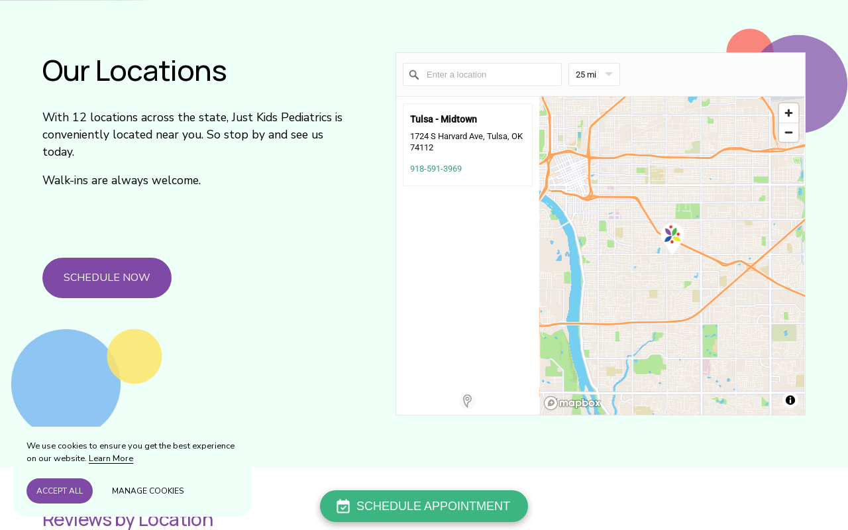This screenshot has width=848, height=530.
Task: Click Schedule Appointment floating button
Action: 424,506
